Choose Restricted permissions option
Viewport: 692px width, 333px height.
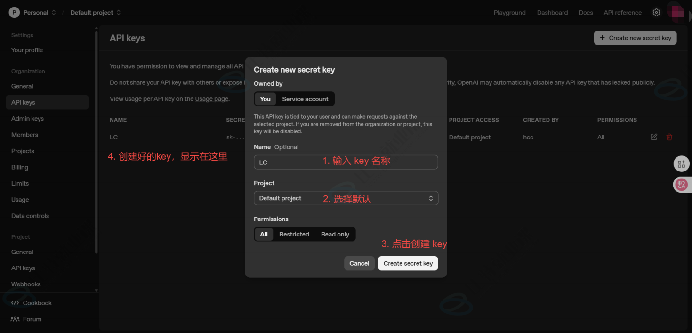point(294,234)
